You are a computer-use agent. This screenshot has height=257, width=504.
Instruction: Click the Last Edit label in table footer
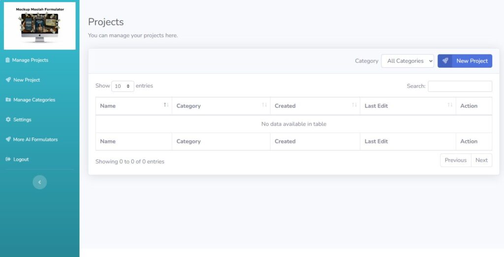click(x=376, y=141)
